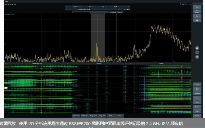205x128 pixels.
Task: Open the Marker softkey menu
Action: tap(197, 107)
